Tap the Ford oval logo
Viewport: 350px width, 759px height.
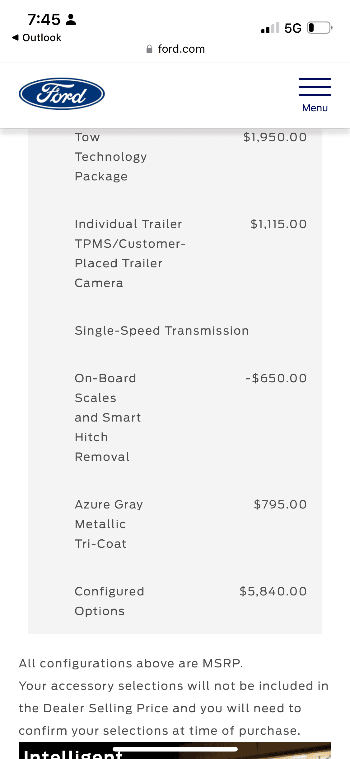coord(62,94)
